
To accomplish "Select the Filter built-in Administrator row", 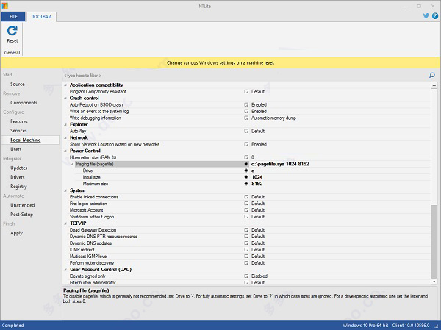I will coord(247,283).
